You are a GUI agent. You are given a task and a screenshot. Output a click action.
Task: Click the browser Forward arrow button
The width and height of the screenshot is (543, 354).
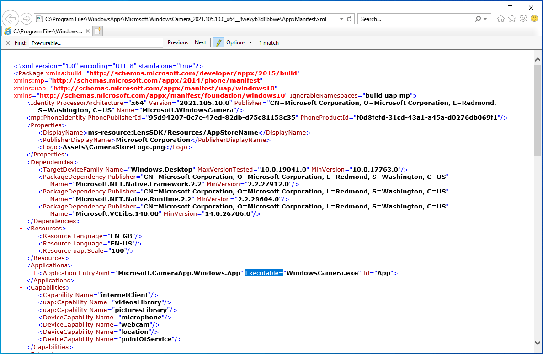coord(26,19)
